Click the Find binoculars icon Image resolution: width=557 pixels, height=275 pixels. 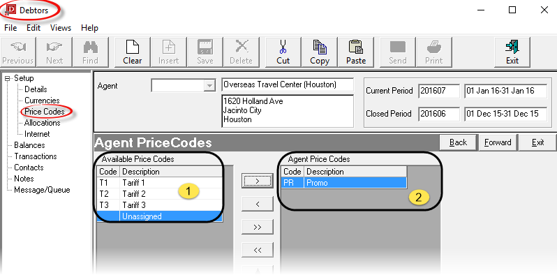point(90,47)
